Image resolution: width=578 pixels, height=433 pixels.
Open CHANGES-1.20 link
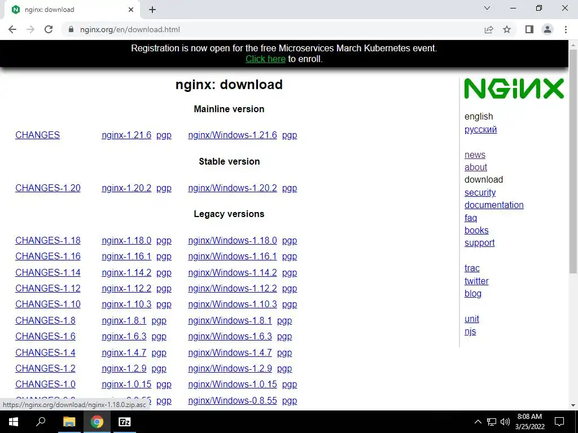pyautogui.click(x=48, y=188)
